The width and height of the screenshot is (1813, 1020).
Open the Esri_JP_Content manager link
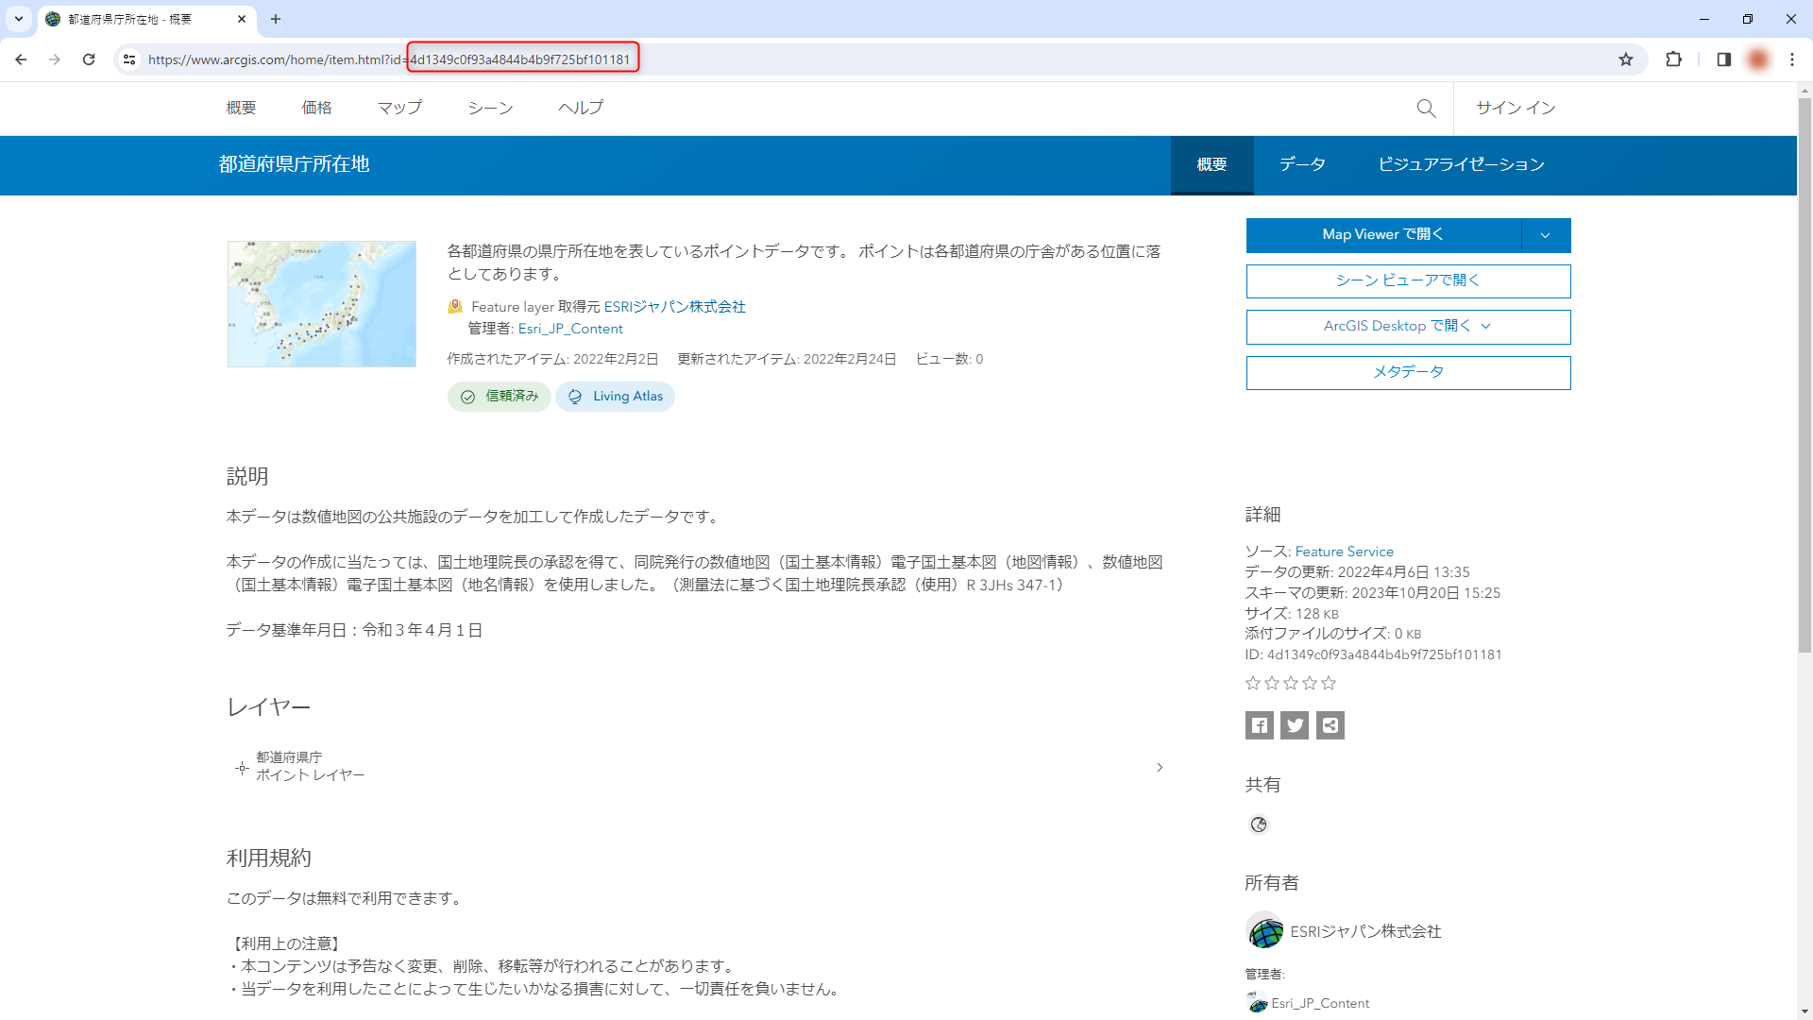[x=570, y=329]
